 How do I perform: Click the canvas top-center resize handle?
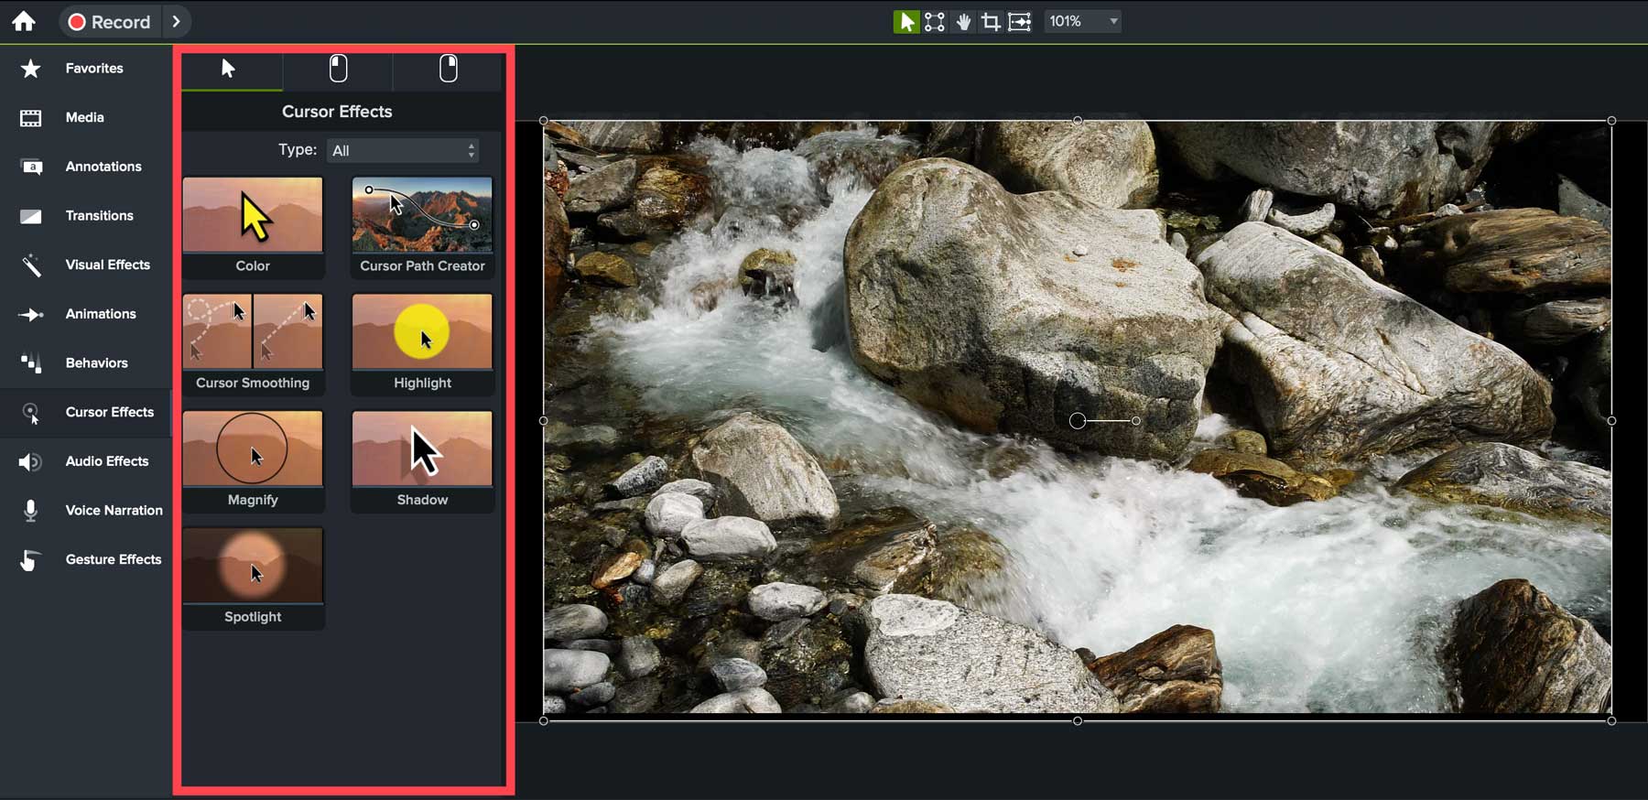coord(1078,121)
